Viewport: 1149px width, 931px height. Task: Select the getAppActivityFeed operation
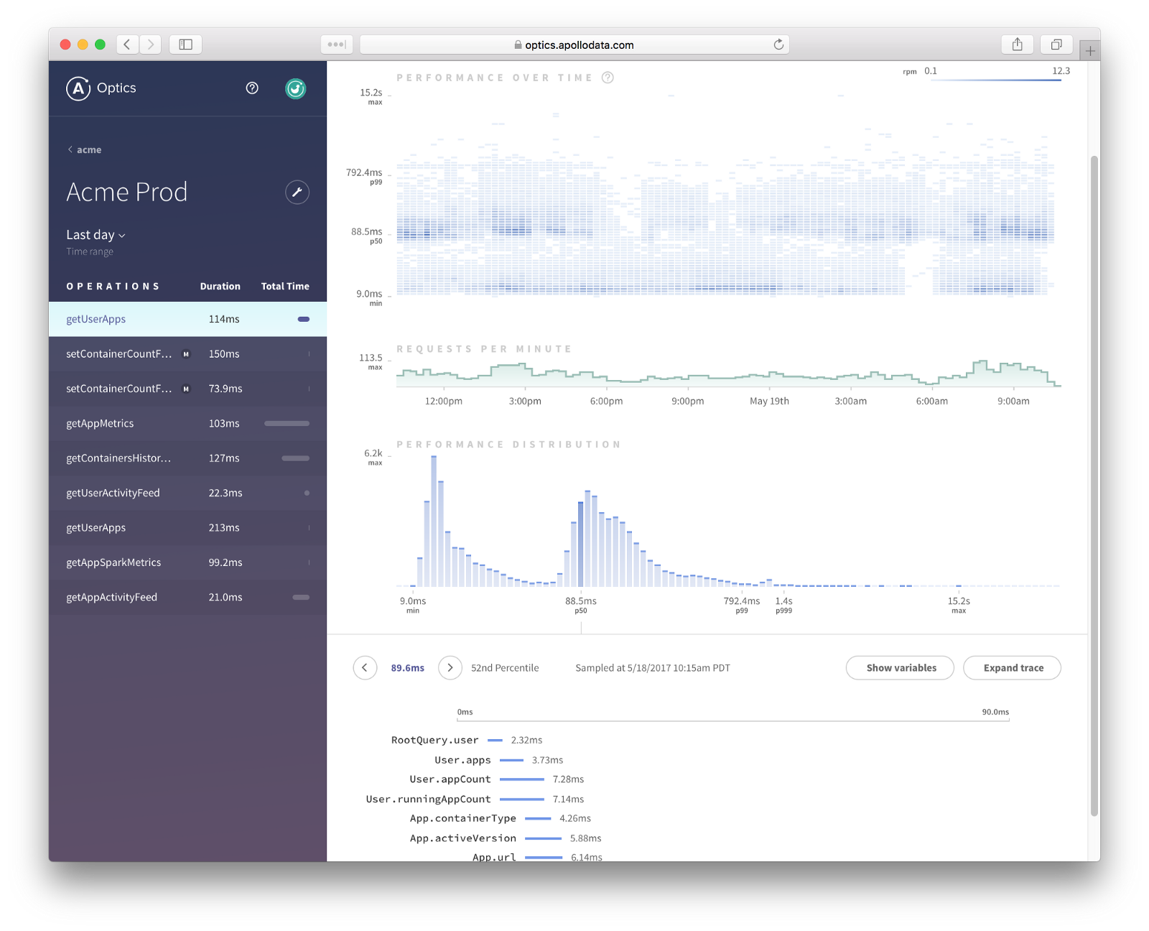[187, 598]
